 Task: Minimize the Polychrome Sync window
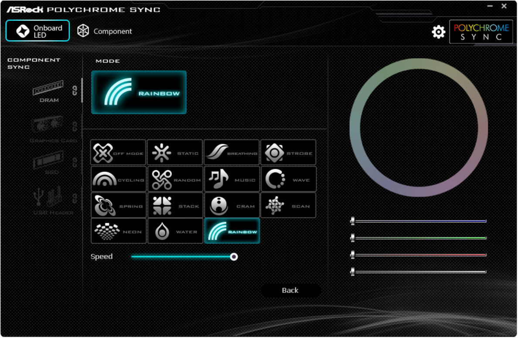click(x=490, y=6)
